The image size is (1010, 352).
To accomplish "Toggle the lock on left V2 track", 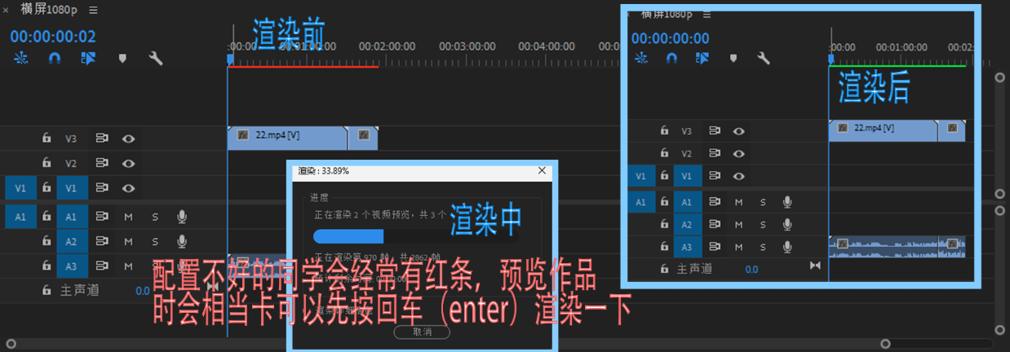I will click(47, 163).
